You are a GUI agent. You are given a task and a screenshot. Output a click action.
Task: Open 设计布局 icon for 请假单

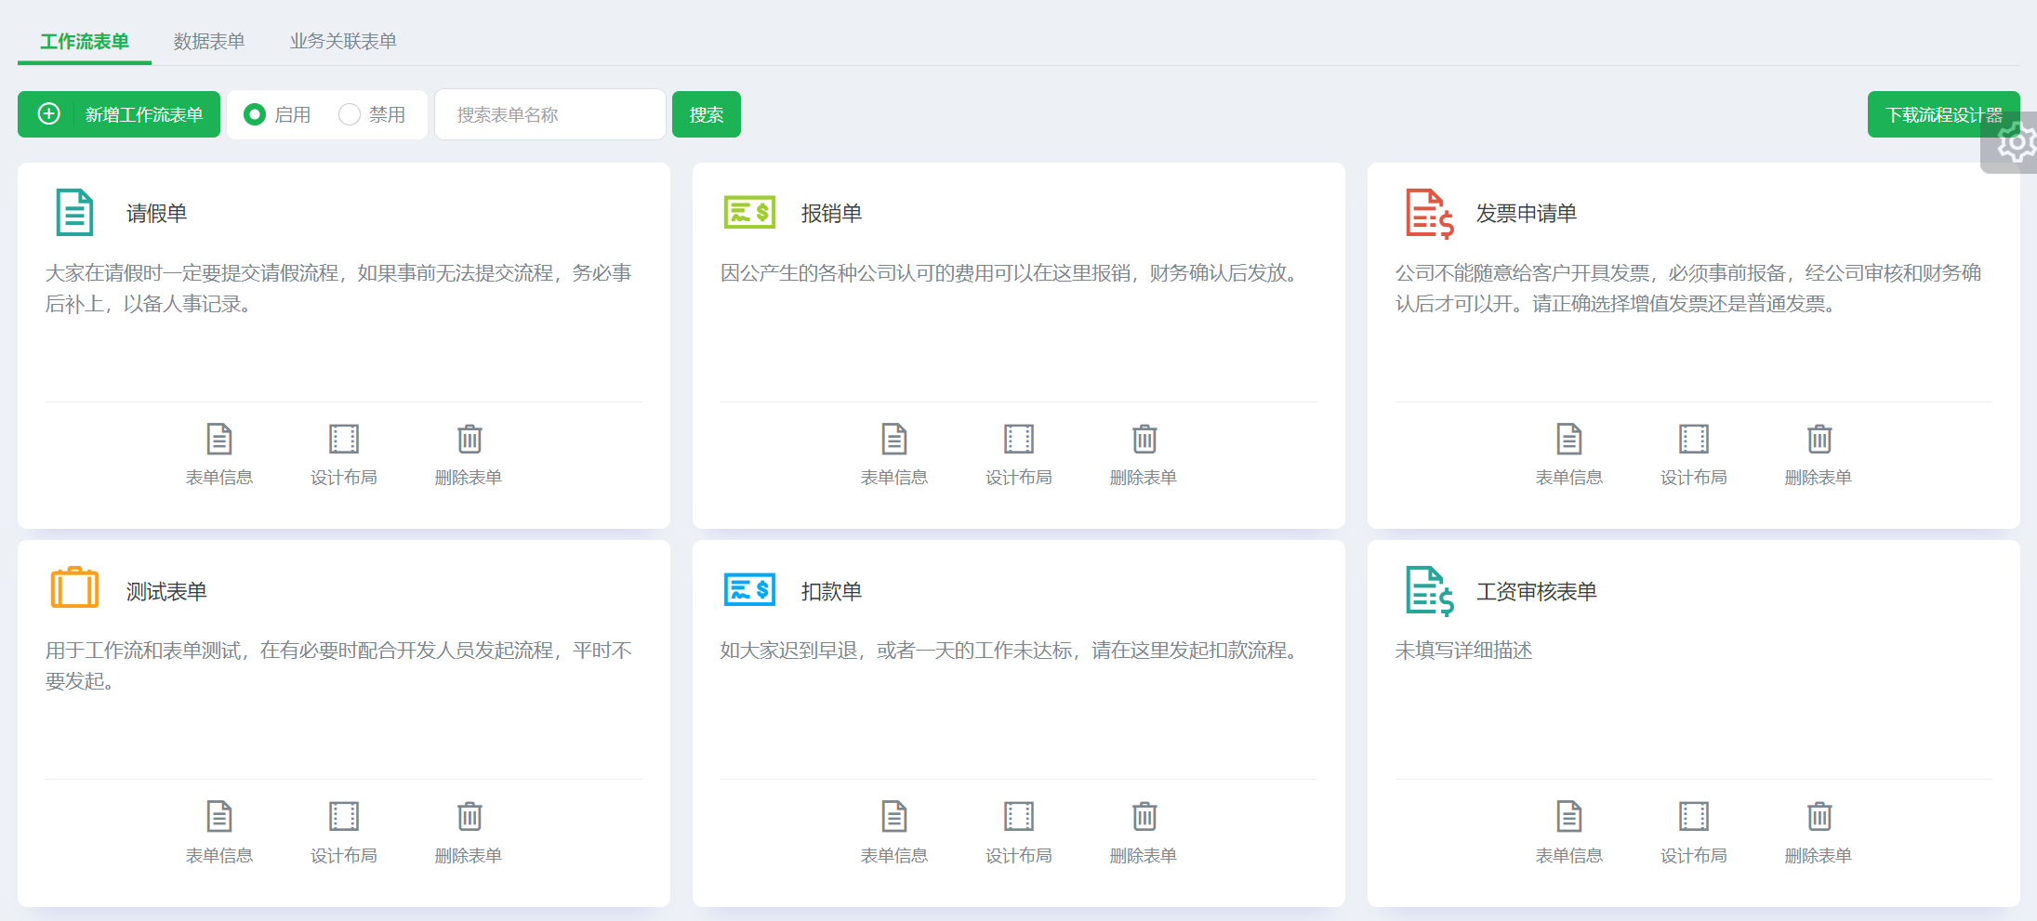pyautogui.click(x=344, y=439)
